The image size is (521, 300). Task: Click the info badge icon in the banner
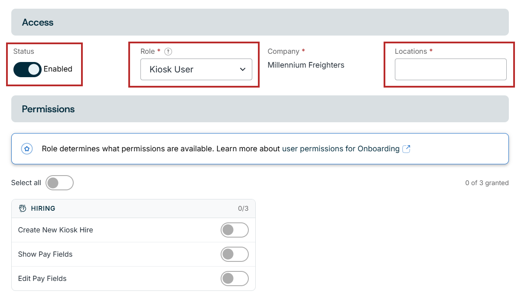27,149
